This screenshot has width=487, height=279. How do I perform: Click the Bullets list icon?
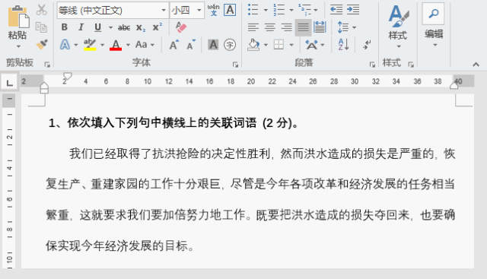click(253, 10)
